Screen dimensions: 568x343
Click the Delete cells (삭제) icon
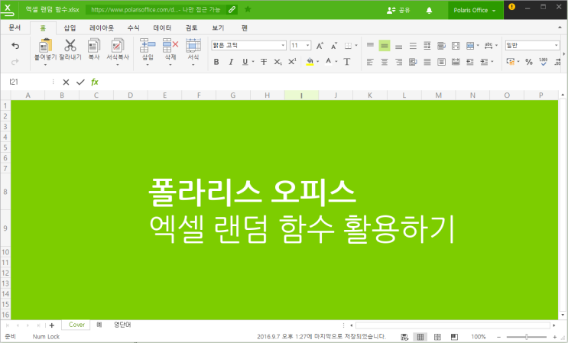170,46
